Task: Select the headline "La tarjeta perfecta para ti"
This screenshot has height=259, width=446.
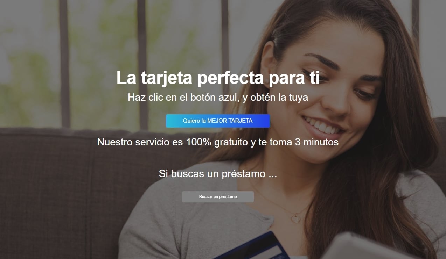Action: pyautogui.click(x=218, y=78)
